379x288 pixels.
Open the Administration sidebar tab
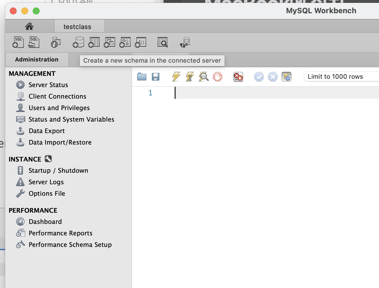(36, 59)
